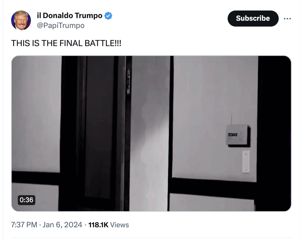Click the tweet's bottom divider line
300x241 pixels.
(151, 238)
